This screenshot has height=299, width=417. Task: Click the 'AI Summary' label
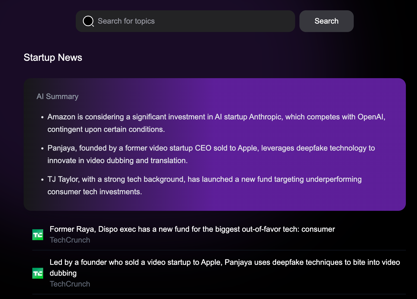(x=58, y=97)
